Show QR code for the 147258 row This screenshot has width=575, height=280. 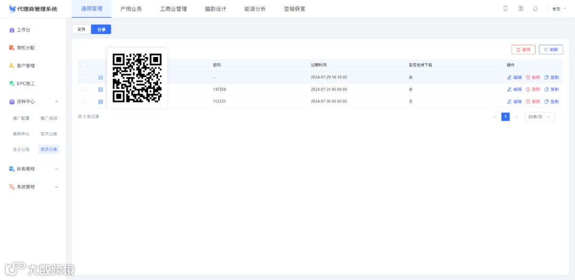pyautogui.click(x=101, y=90)
